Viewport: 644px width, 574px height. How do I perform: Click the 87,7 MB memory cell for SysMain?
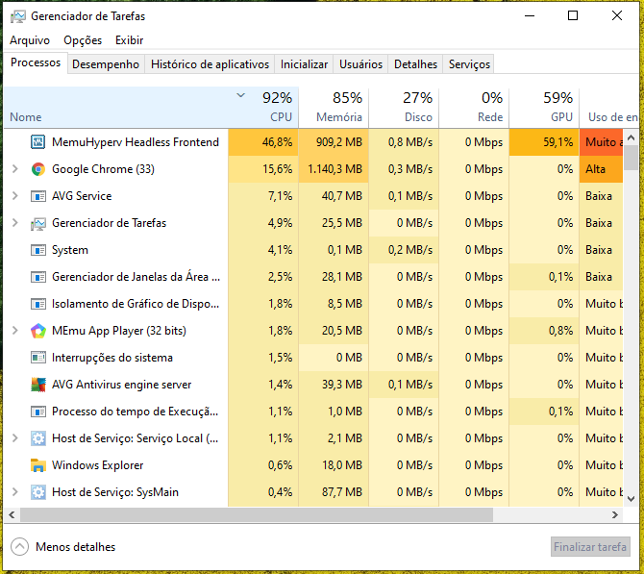pyautogui.click(x=334, y=492)
